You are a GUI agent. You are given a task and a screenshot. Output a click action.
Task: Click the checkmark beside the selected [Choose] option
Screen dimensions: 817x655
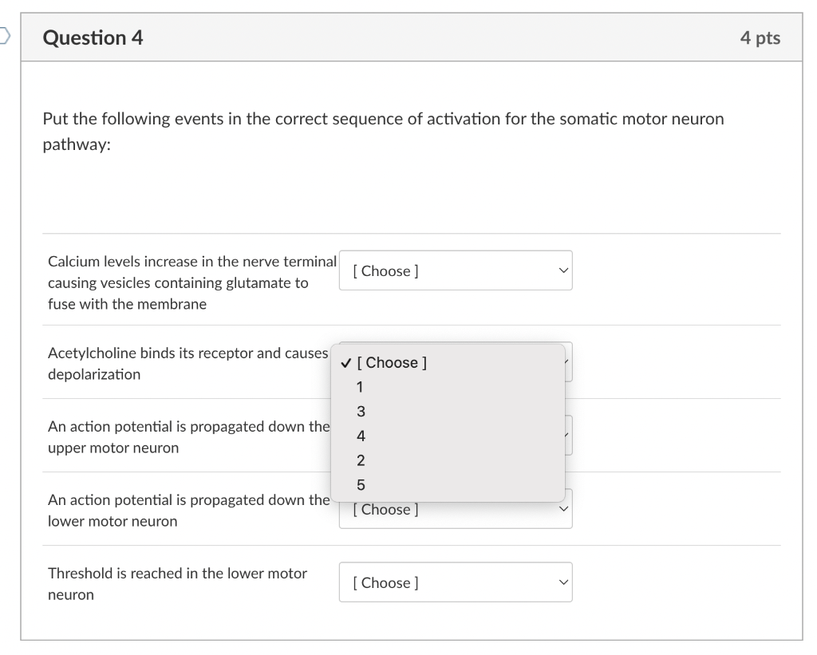(x=345, y=363)
